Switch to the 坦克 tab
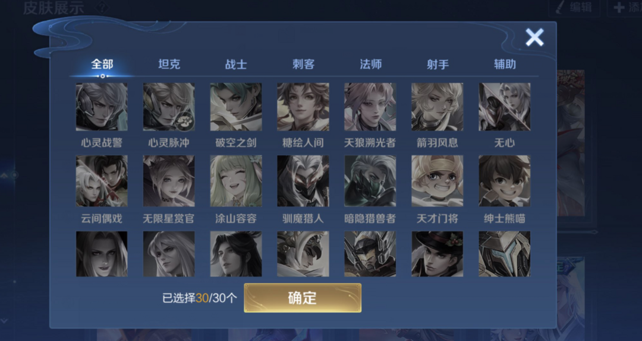 click(x=169, y=64)
